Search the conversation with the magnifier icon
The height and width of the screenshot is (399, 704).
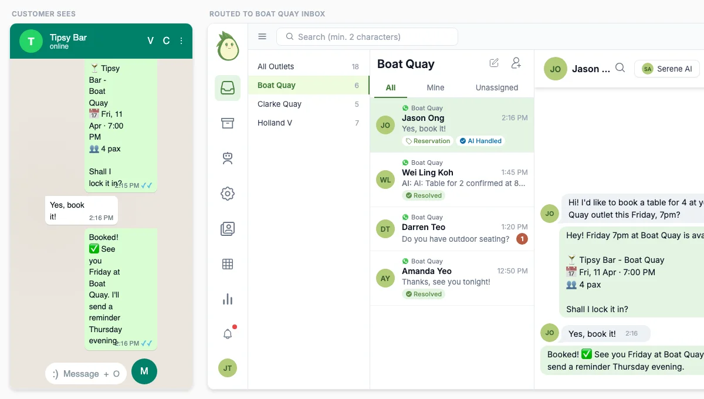[620, 68]
